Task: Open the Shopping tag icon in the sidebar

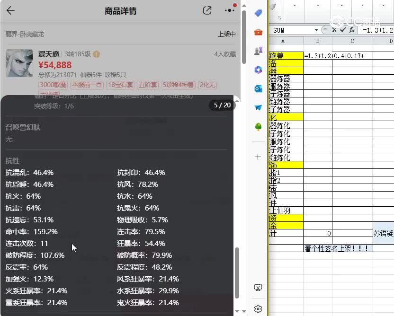Action: pyautogui.click(x=258, y=13)
